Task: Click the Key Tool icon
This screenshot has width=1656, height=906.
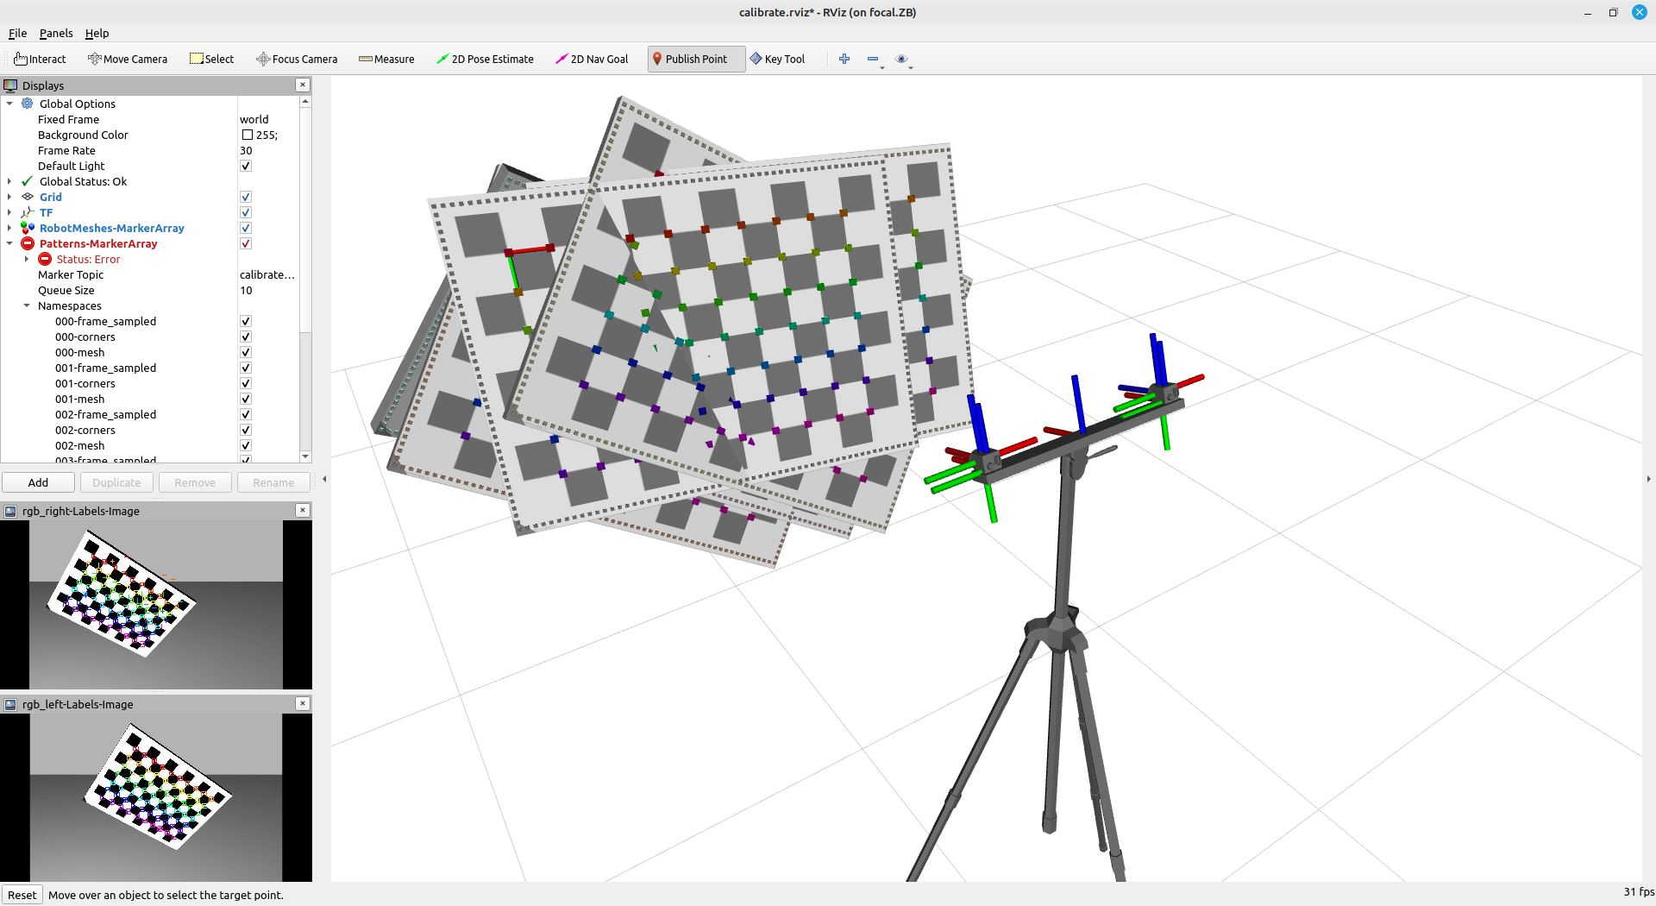Action: pyautogui.click(x=777, y=59)
